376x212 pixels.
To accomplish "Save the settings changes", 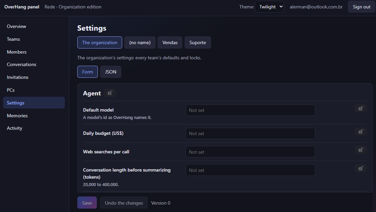I will click(x=87, y=203).
